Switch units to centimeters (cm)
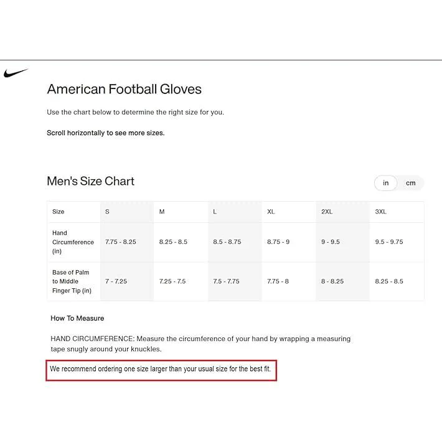 pos(410,183)
